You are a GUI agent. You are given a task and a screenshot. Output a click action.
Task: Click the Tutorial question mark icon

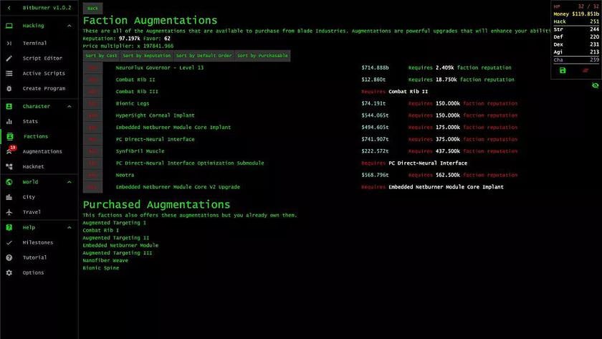pyautogui.click(x=9, y=257)
